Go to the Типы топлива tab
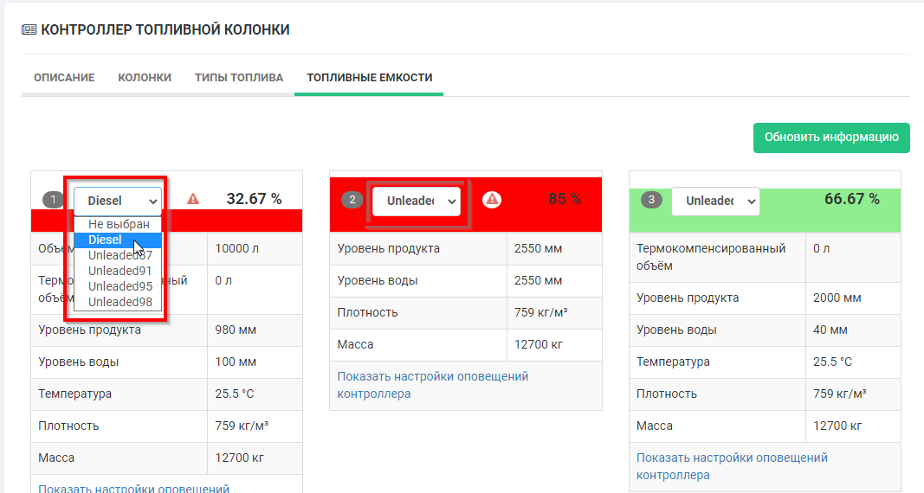Viewport: 924px width, 493px height. 239,78
